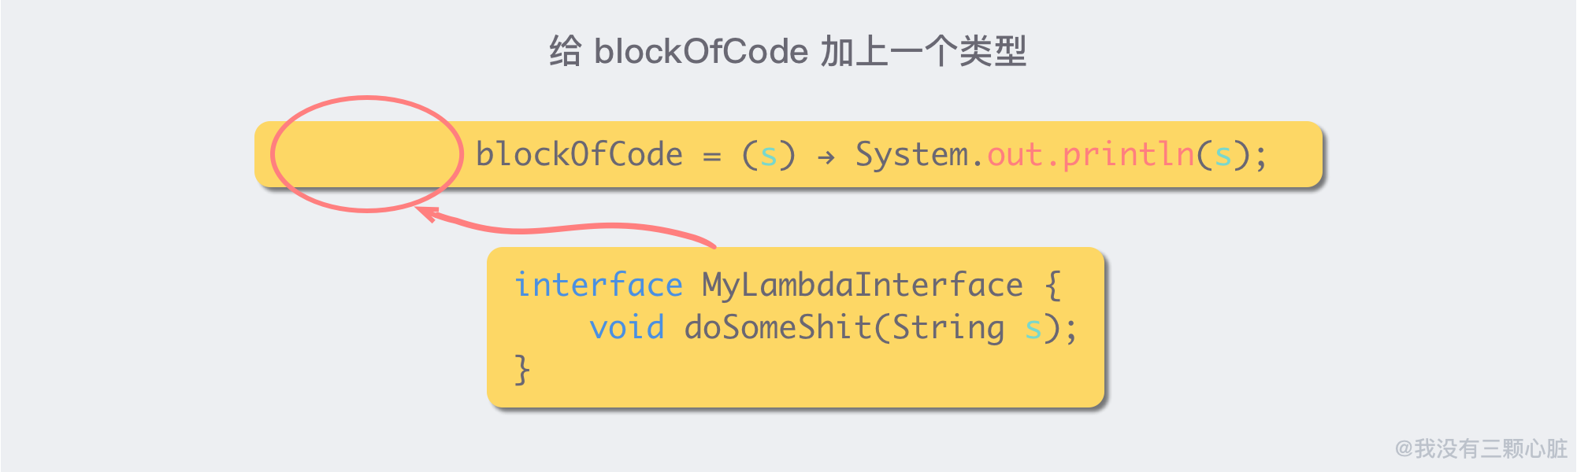Click the closing curly brace of the interface
Viewport: 1577px width, 472px height.
pos(521,369)
